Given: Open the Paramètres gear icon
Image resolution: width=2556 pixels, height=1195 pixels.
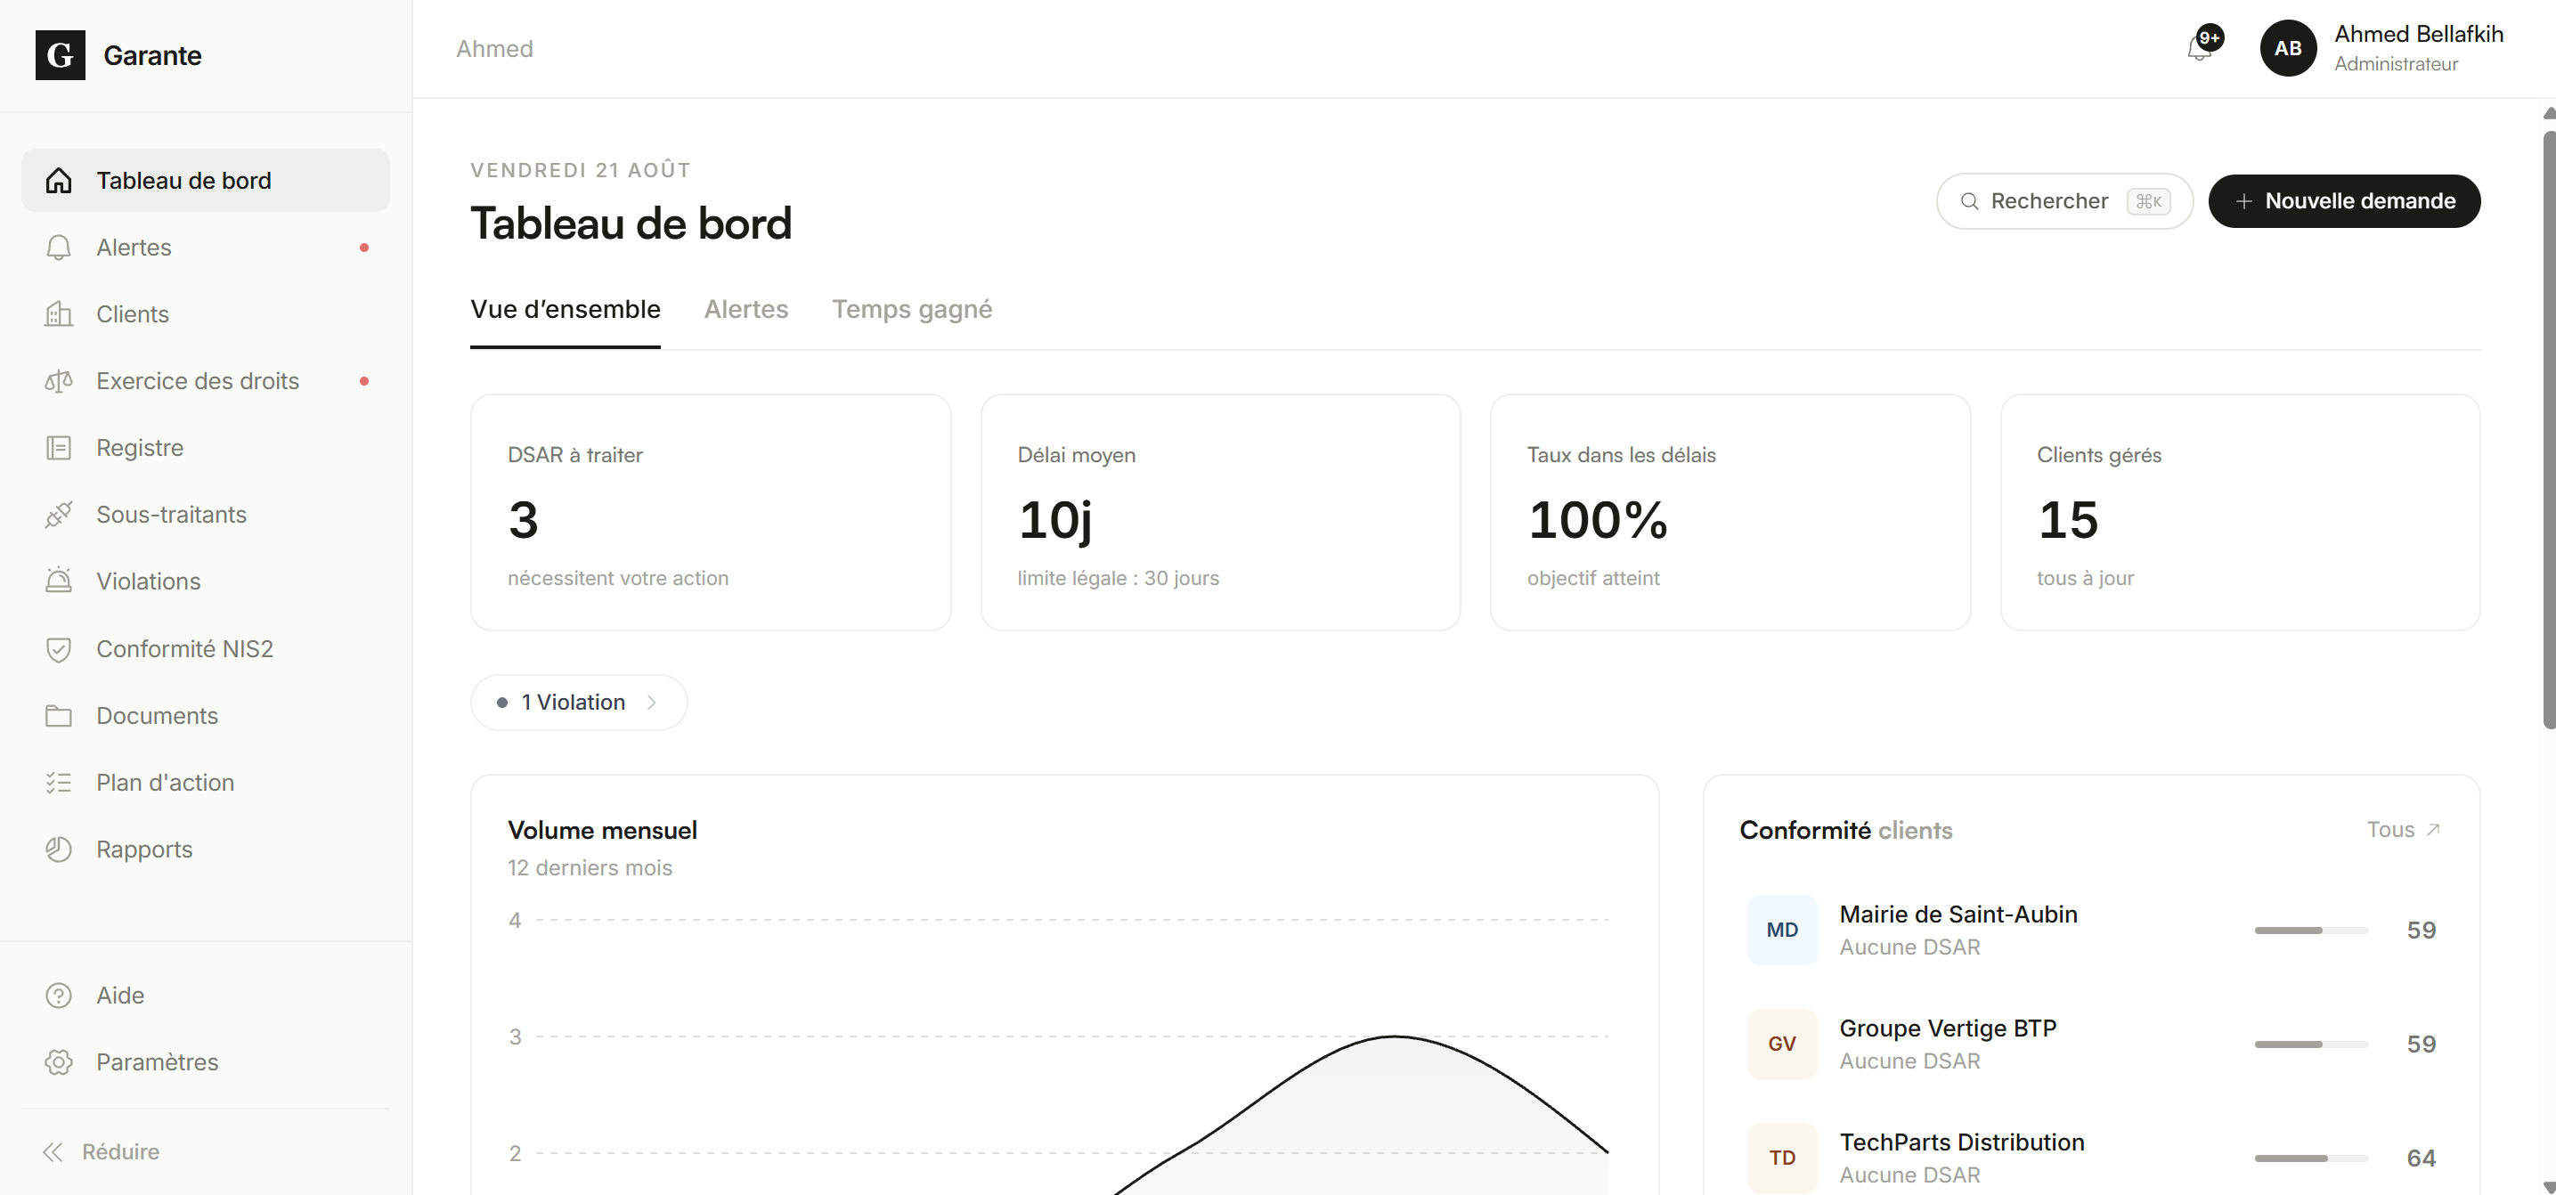Looking at the screenshot, I should [59, 1062].
